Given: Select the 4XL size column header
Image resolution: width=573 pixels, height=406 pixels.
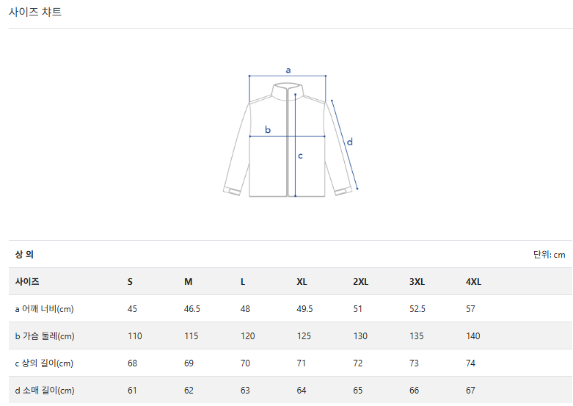Looking at the screenshot, I should (x=473, y=282).
